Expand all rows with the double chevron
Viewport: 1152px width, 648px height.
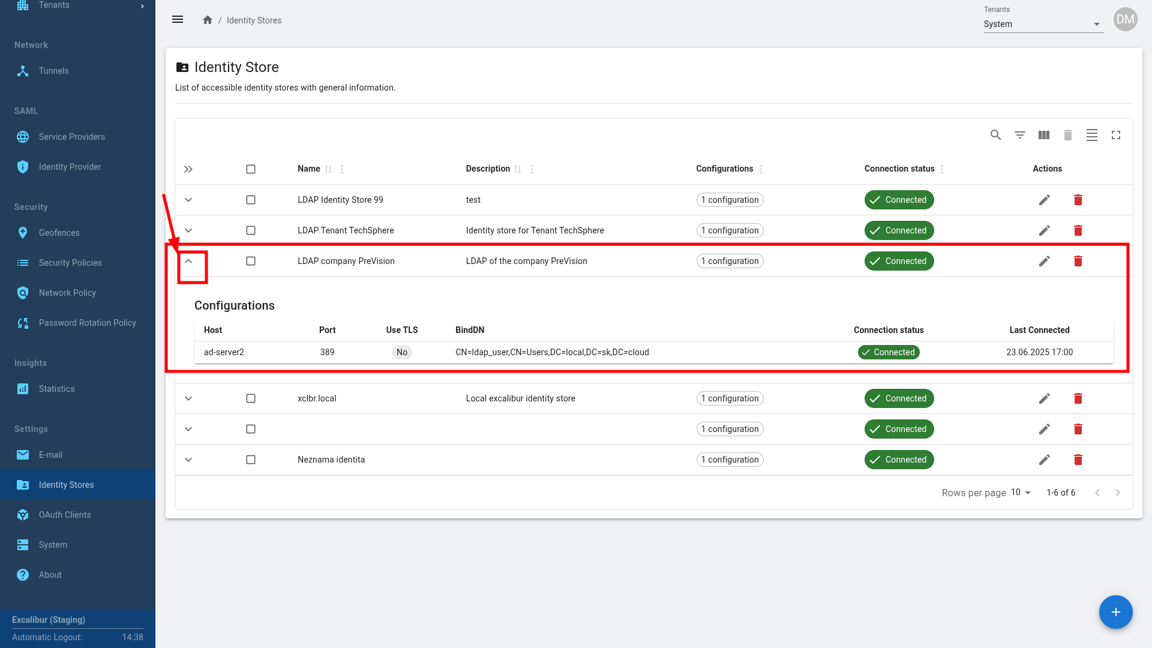coord(188,169)
